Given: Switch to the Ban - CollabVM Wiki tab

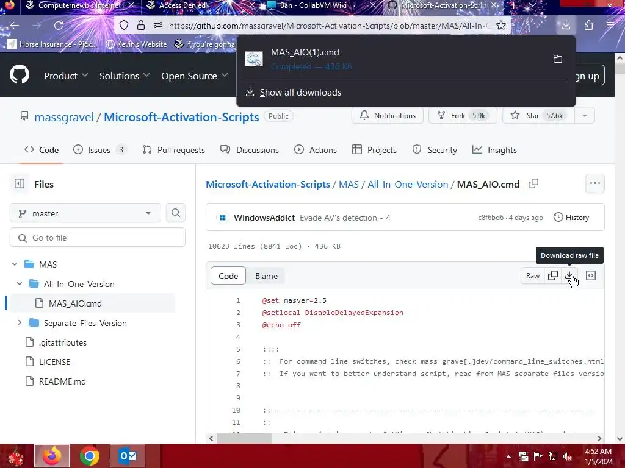Looking at the screenshot, I should click(313, 5).
